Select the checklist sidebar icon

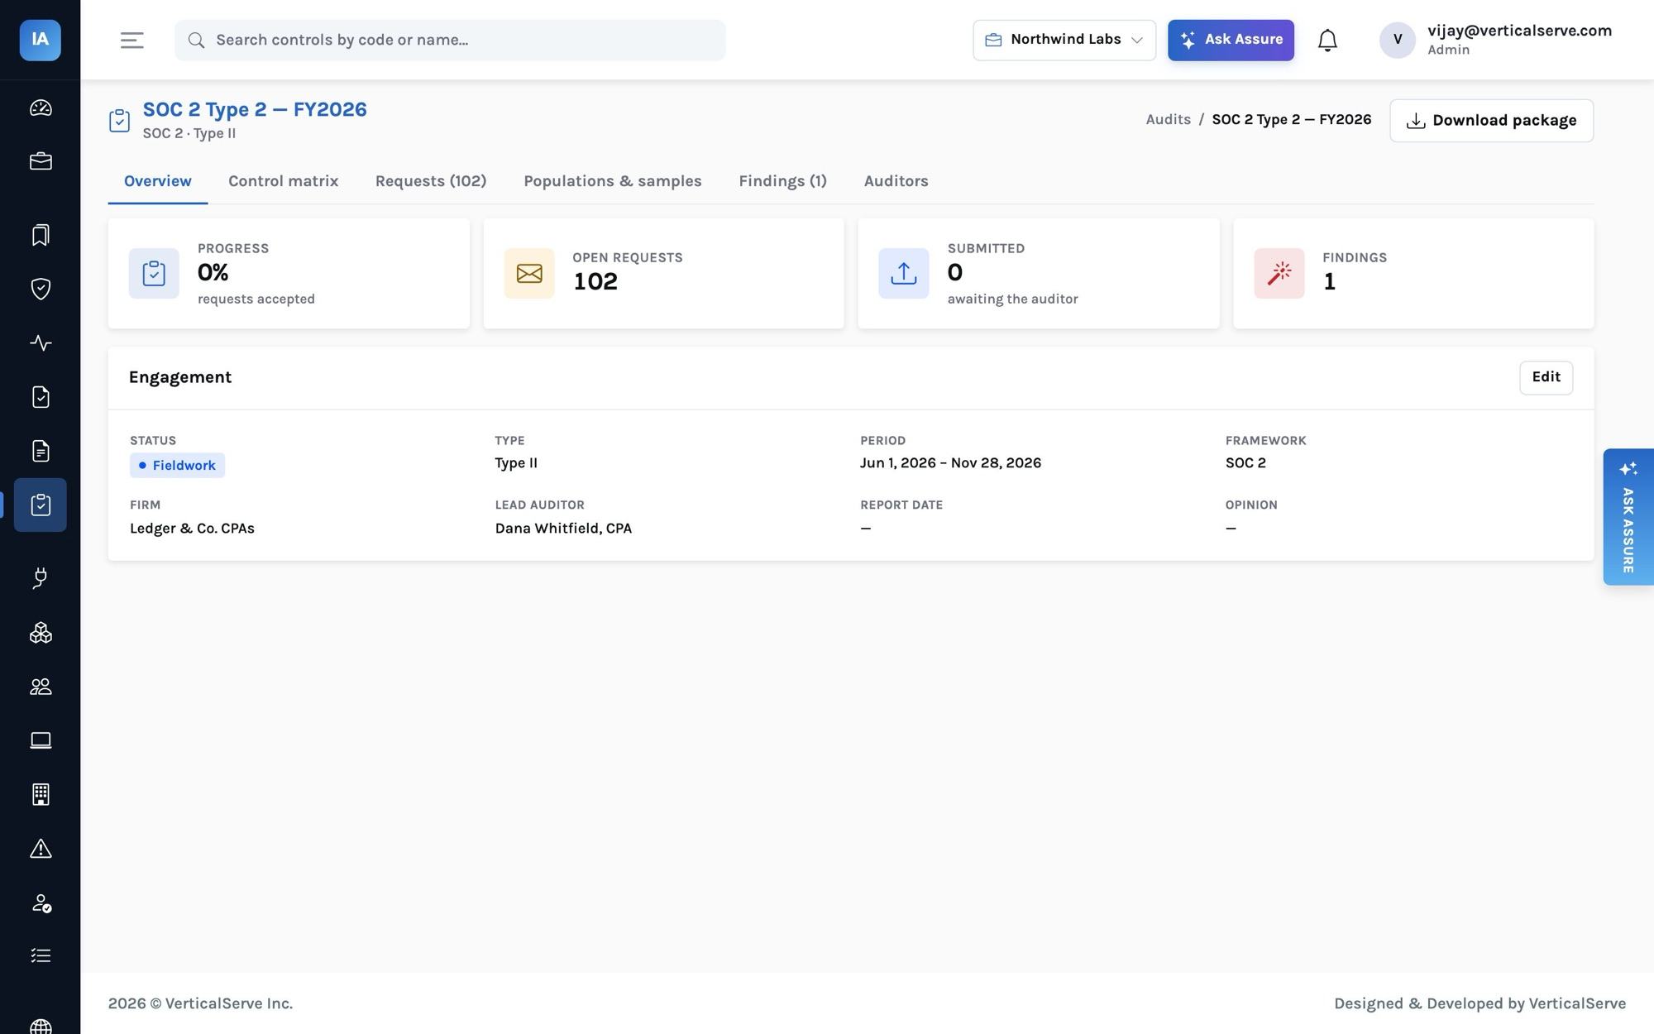pos(41,955)
